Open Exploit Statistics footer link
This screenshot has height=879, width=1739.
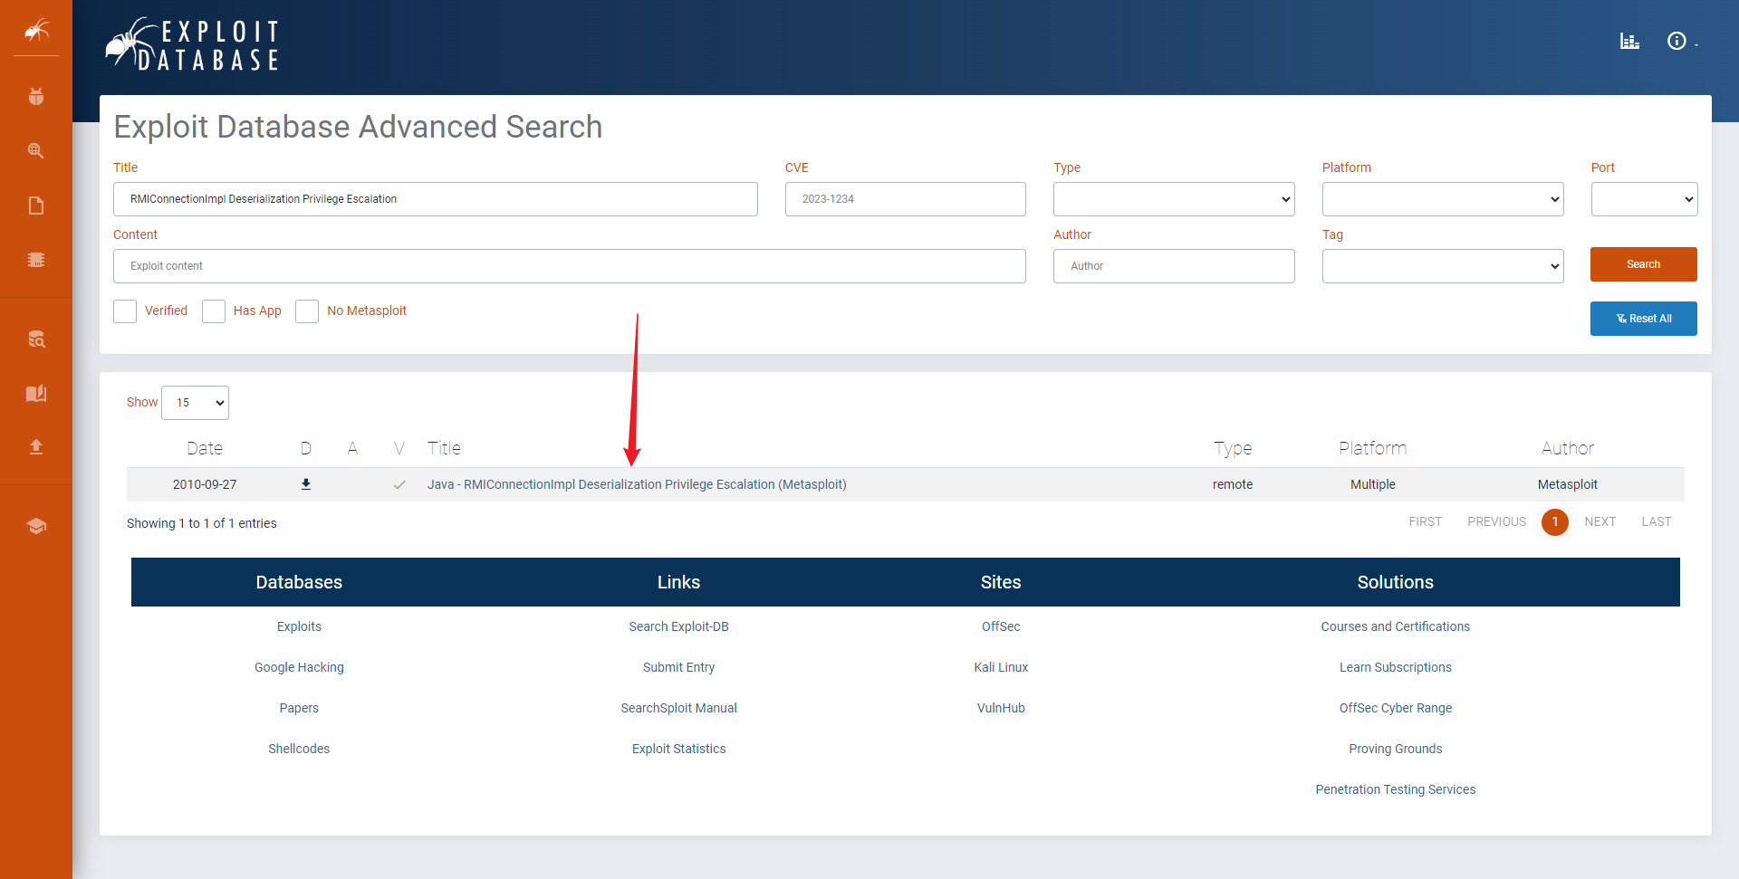click(678, 749)
